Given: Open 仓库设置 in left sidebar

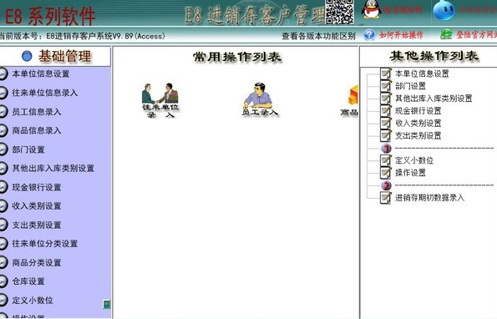Looking at the screenshot, I should coord(28,281).
